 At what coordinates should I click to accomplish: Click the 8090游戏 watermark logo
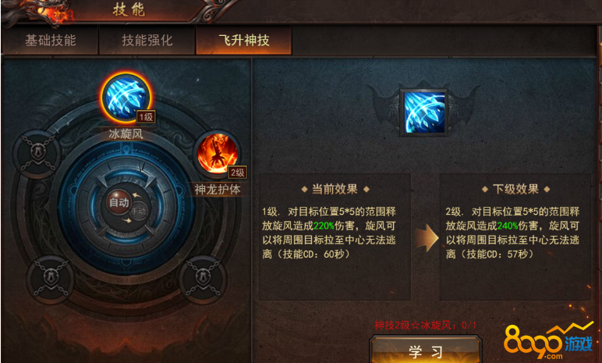tap(548, 341)
